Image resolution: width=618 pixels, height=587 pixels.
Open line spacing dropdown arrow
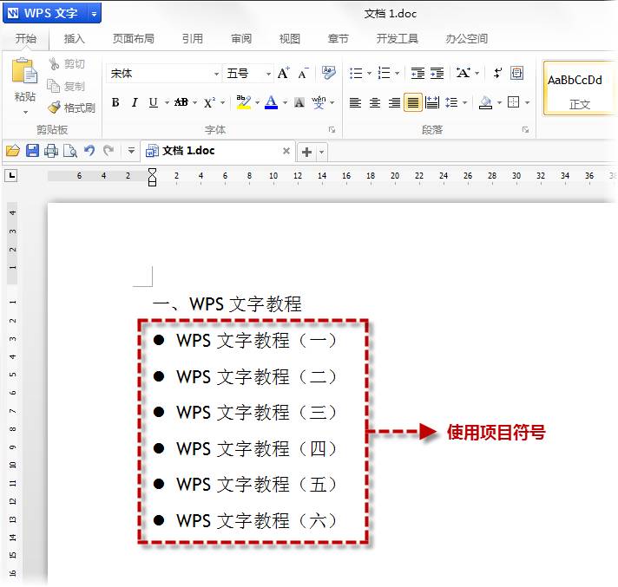pyautogui.click(x=464, y=103)
